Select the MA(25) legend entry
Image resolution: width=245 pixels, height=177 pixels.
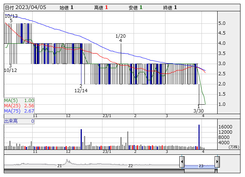click(x=19, y=106)
